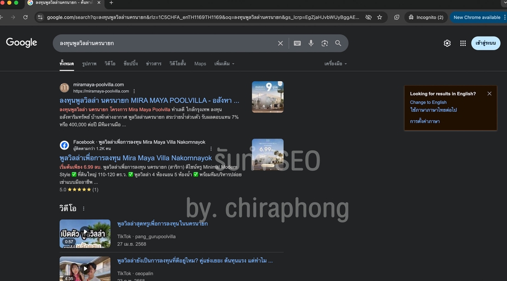This screenshot has height=281, width=507.
Task: Reload the page
Action: [x=25, y=17]
